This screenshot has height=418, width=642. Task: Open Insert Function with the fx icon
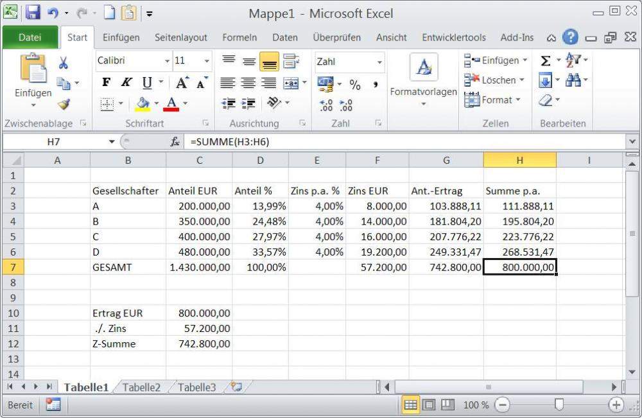[x=174, y=142]
